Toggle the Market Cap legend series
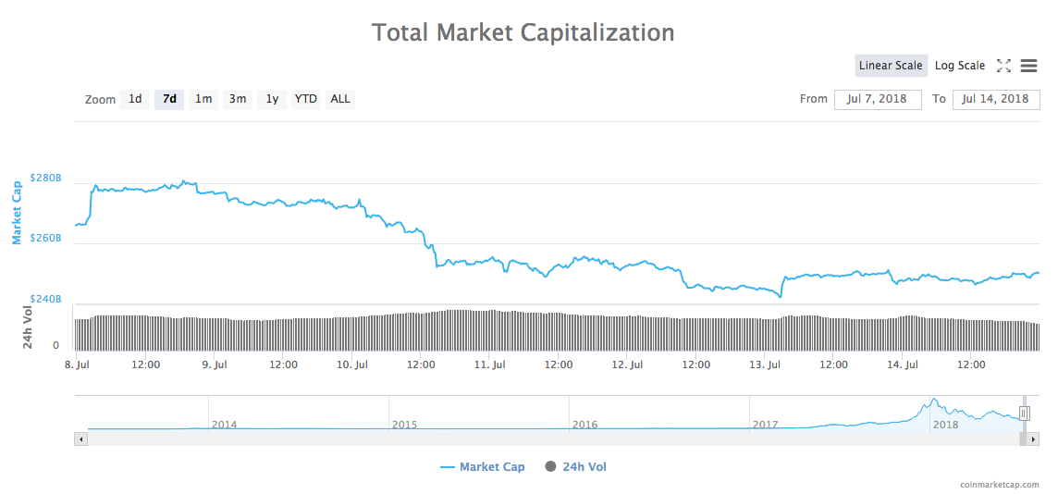Screen dimensions: 1058x494 [483, 467]
